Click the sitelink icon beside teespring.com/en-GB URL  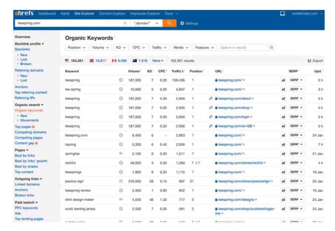(x=211, y=126)
